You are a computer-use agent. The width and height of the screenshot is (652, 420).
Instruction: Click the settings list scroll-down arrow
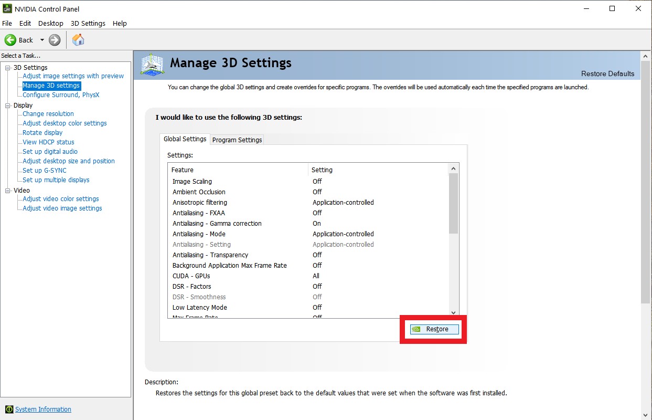pos(454,313)
